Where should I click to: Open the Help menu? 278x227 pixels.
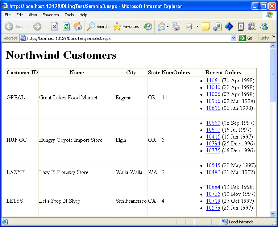(83, 15)
